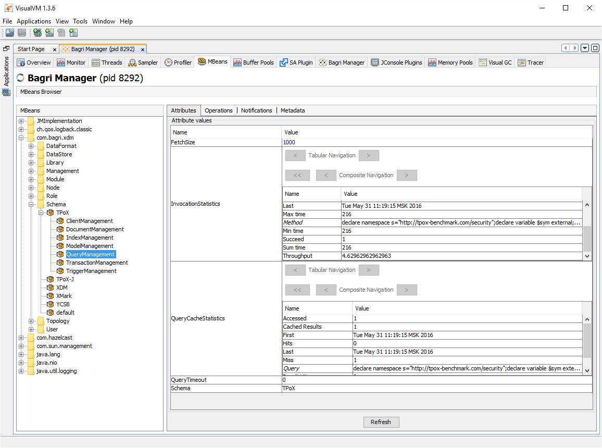Screen dimensions: 602x448
Task: Switch to the Notifications tab
Action: coord(256,110)
